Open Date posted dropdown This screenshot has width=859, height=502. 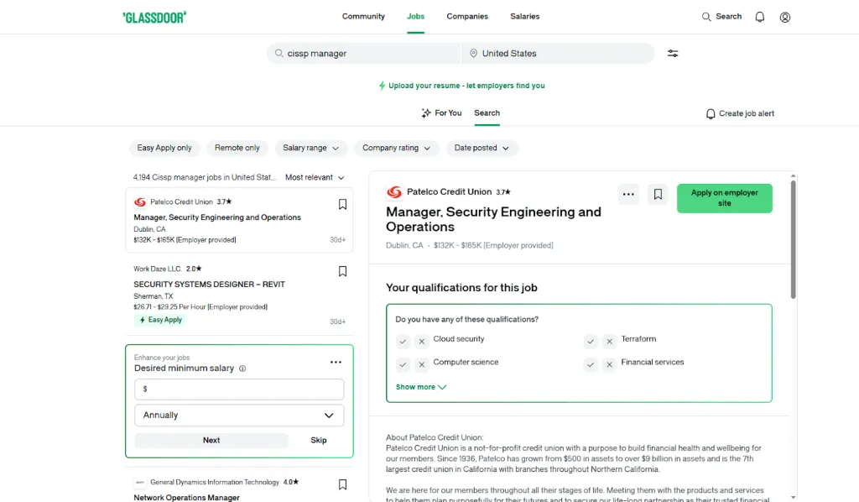pos(482,148)
